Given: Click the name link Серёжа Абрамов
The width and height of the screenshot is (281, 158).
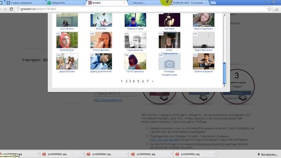Looking at the screenshot, I should coord(203,71).
